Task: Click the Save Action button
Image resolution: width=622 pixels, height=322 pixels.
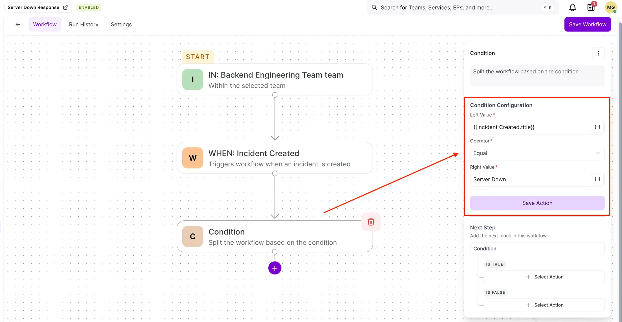Action: click(537, 203)
